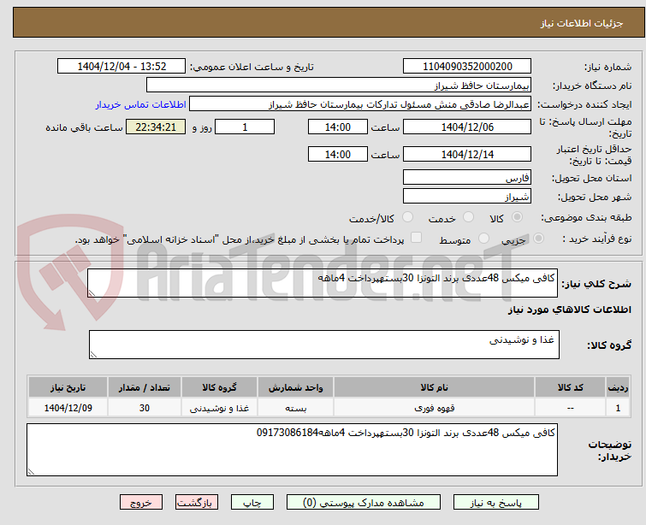646x525 pixels.
Task: Select the کالا/خدمت radio button
Action: click(407, 217)
